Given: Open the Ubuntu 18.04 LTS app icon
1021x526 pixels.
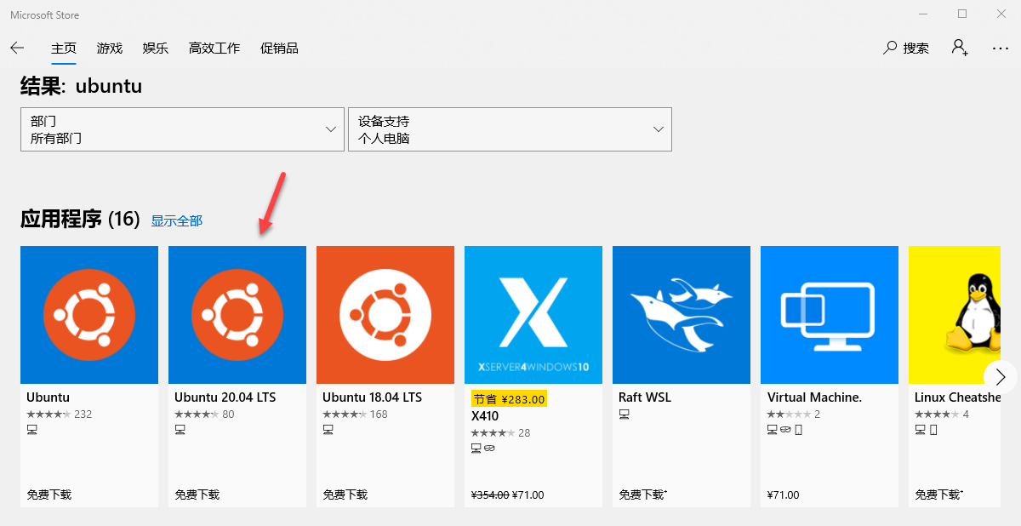Looking at the screenshot, I should [x=385, y=315].
